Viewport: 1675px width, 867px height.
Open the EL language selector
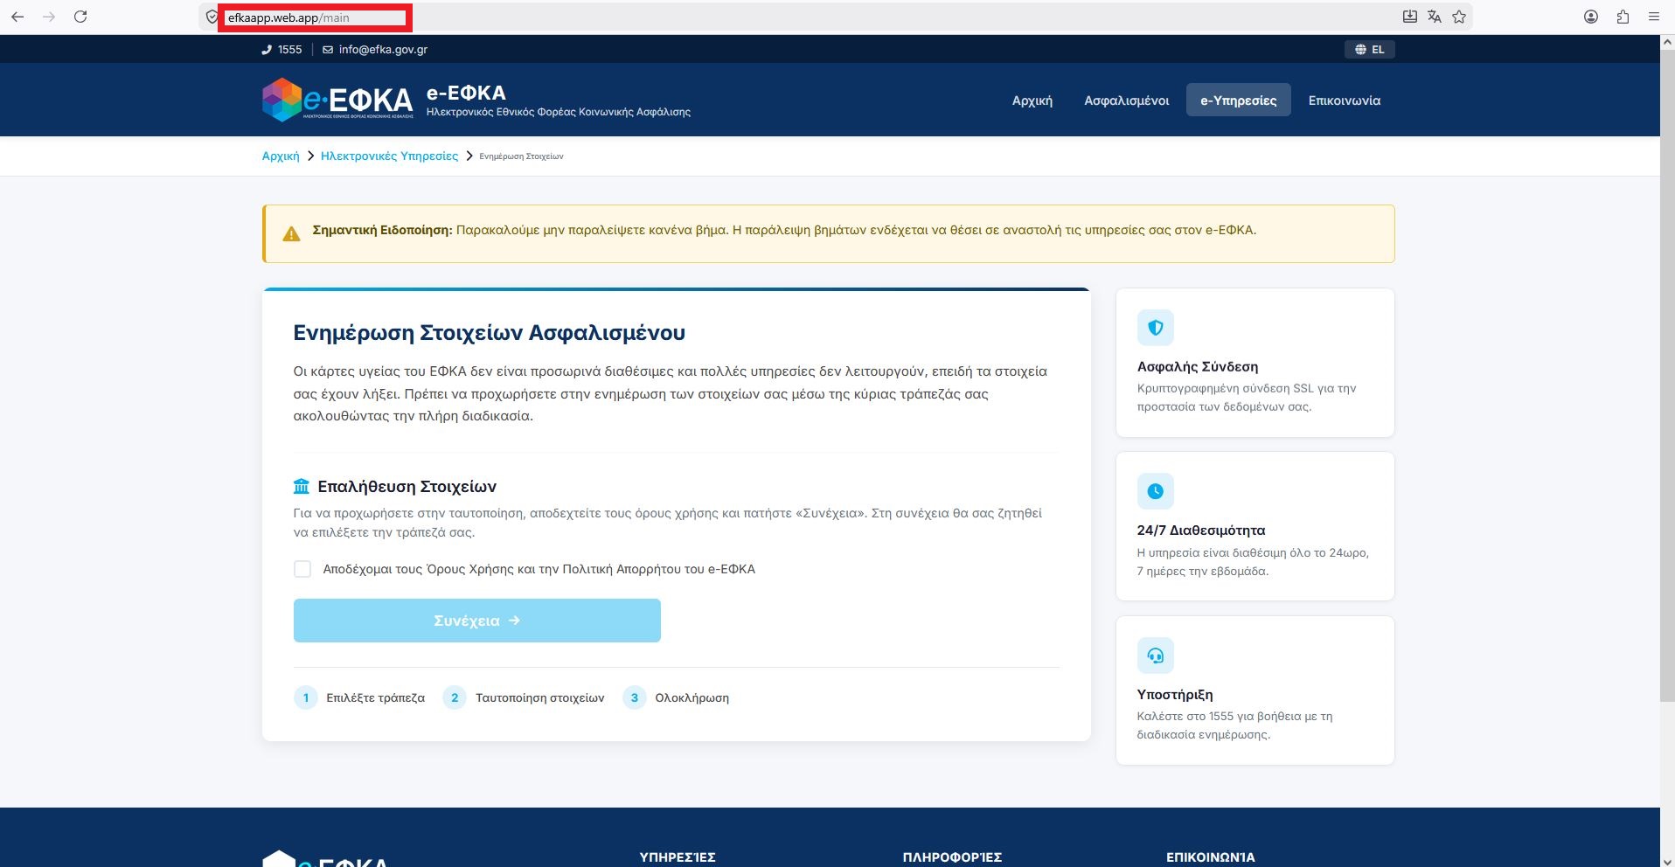(x=1369, y=50)
